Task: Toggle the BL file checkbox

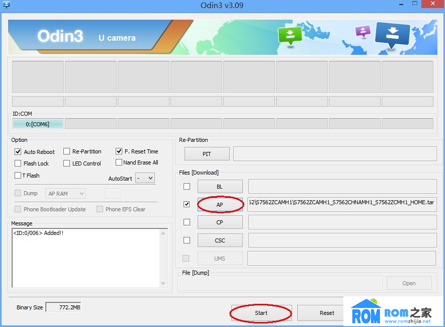Action: point(187,187)
